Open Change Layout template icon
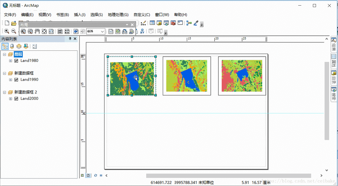This screenshot has height=186, width=338. [125, 31]
